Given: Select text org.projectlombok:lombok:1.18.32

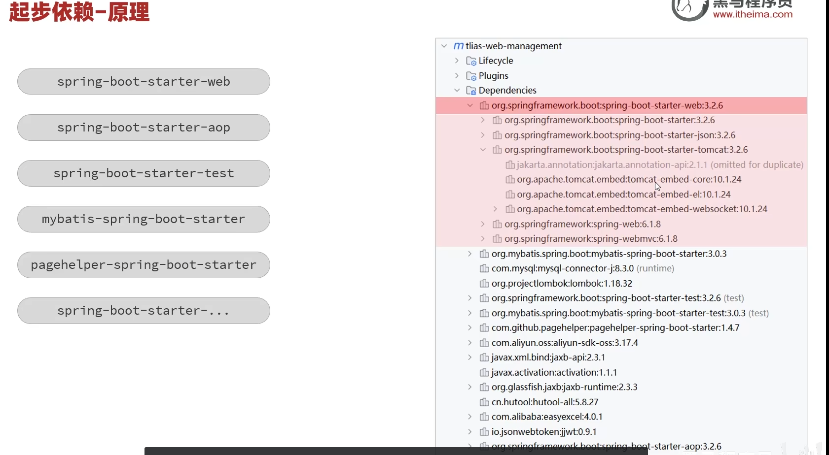Looking at the screenshot, I should (x=562, y=284).
